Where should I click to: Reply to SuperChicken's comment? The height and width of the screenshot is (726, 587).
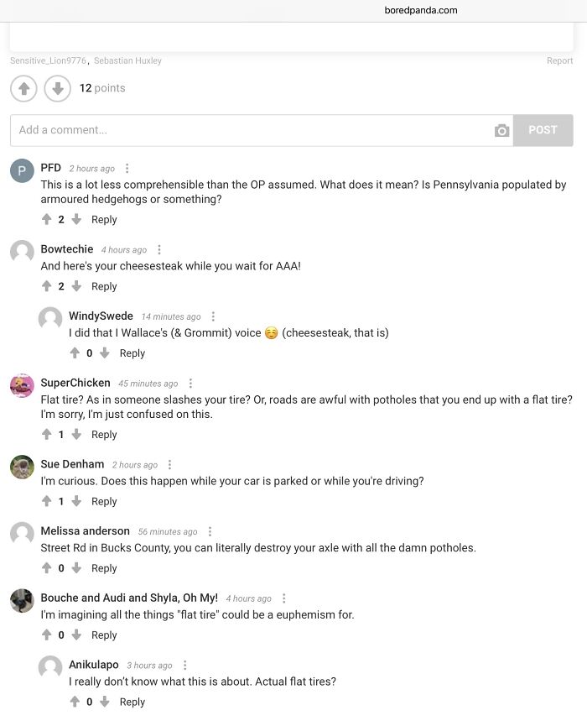[104, 434]
